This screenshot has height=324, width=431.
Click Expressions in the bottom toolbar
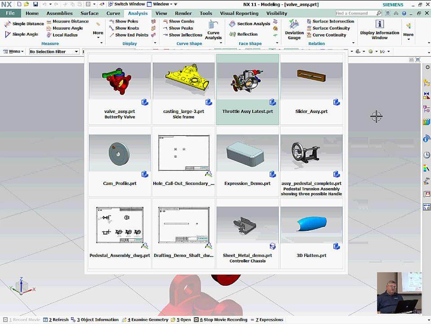coord(267,319)
